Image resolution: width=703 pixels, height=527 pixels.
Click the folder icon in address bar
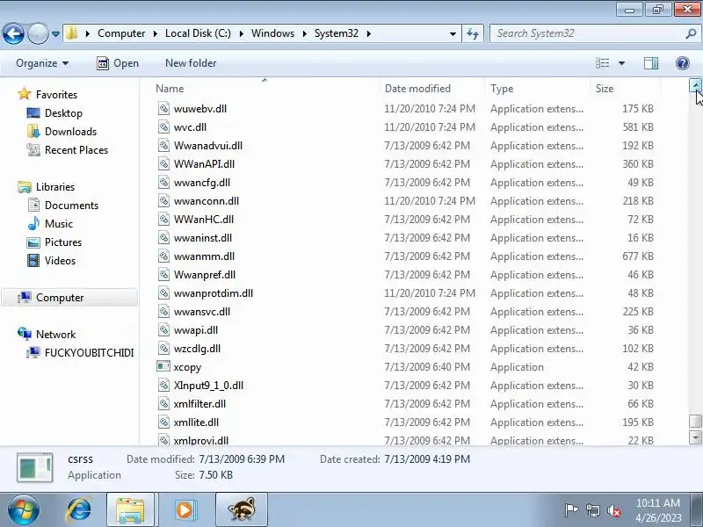(72, 32)
